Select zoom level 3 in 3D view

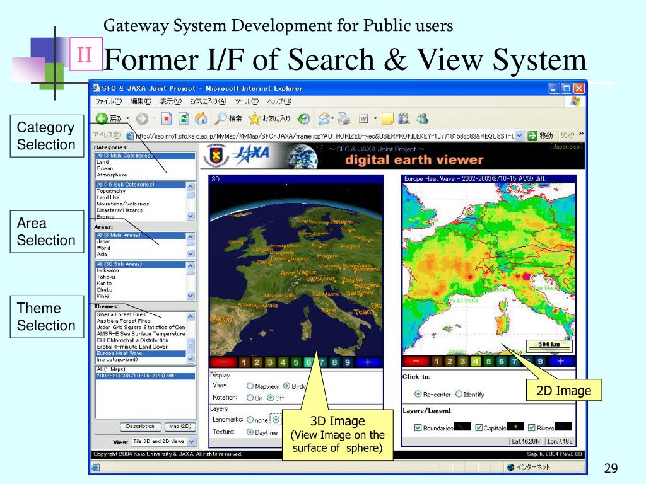(x=270, y=362)
